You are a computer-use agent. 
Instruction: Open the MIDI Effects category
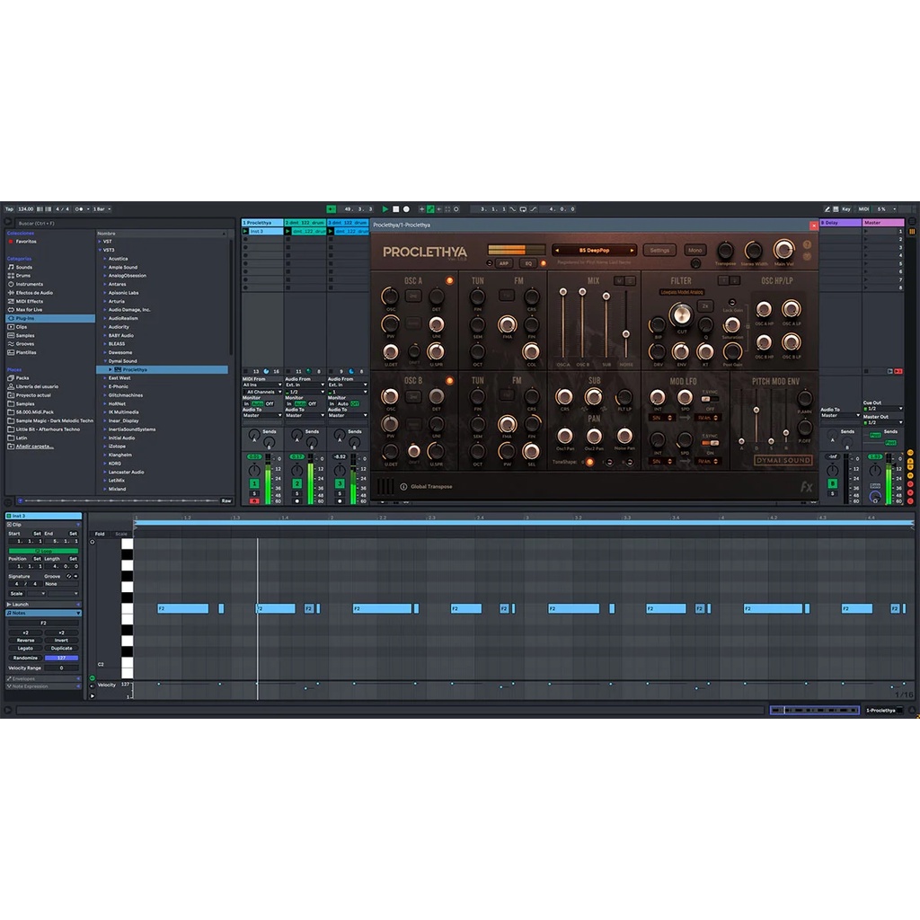(30, 301)
